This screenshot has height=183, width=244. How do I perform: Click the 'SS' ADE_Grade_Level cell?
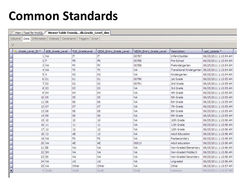click(58, 157)
